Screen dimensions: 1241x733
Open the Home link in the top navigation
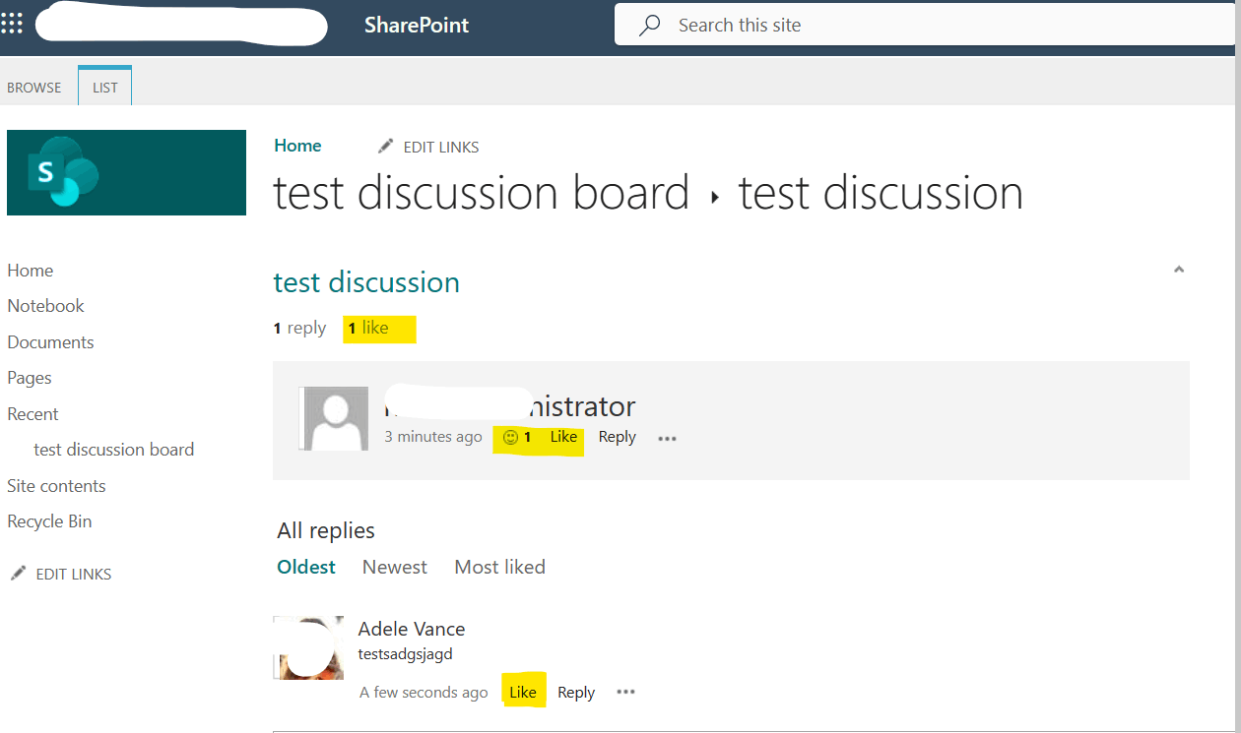point(297,146)
